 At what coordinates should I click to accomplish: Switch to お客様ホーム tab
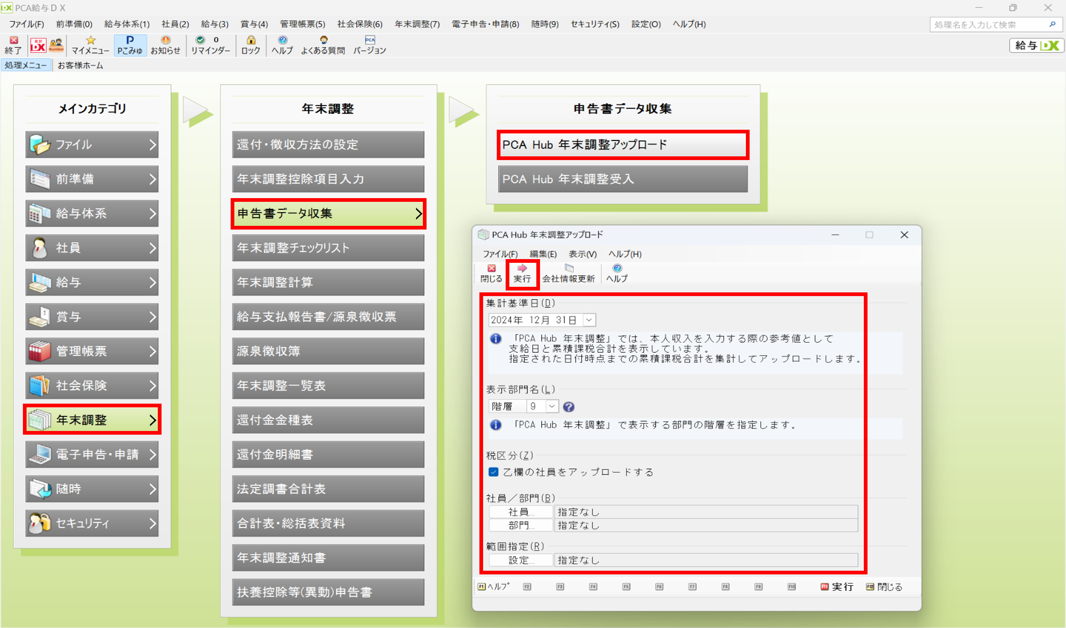coord(80,65)
